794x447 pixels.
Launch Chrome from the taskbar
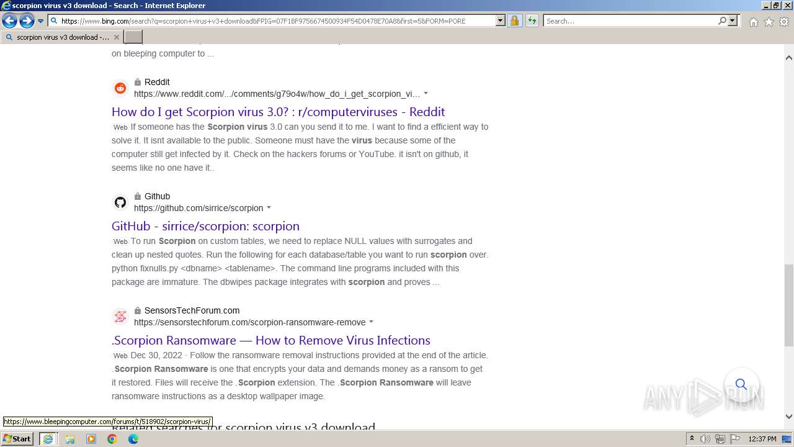click(x=112, y=439)
